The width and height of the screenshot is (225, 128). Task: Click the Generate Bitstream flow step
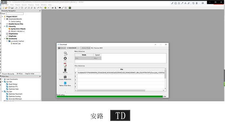pos(15,99)
